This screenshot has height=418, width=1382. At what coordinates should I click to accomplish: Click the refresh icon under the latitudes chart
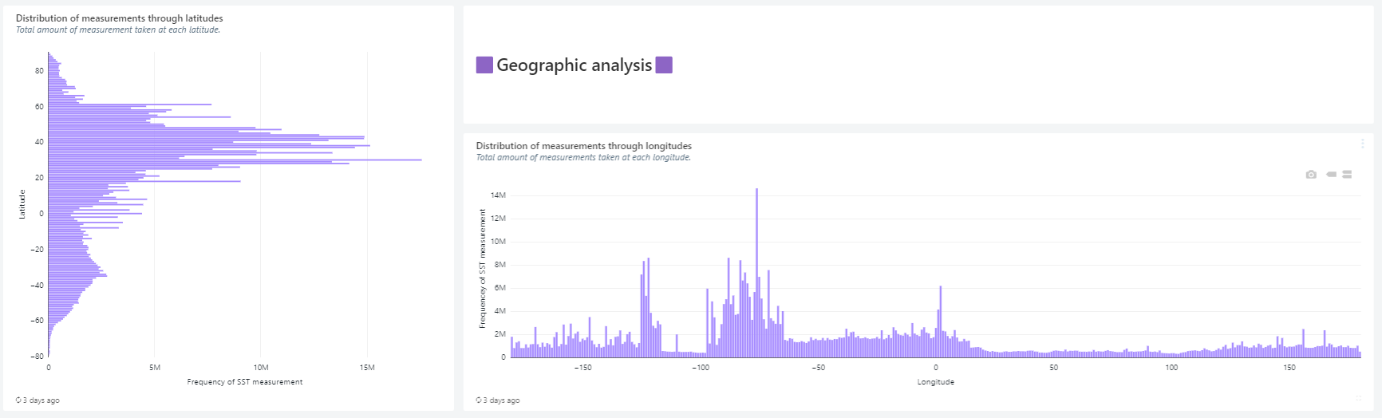[18, 400]
